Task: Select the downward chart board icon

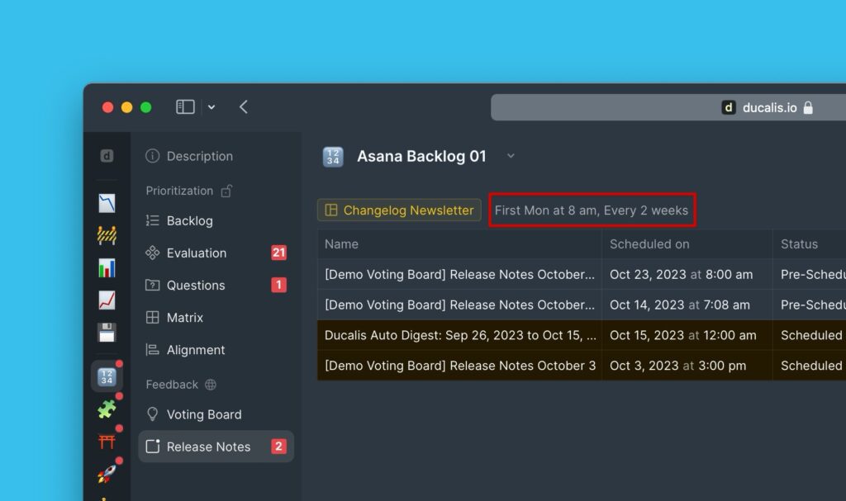Action: click(x=107, y=204)
